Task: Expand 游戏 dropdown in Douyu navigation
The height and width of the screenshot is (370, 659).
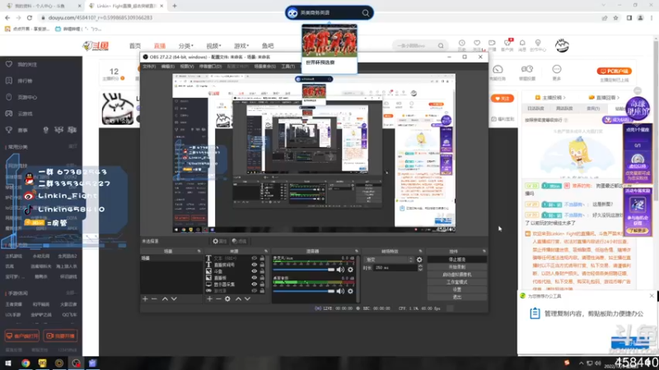Action: [241, 46]
